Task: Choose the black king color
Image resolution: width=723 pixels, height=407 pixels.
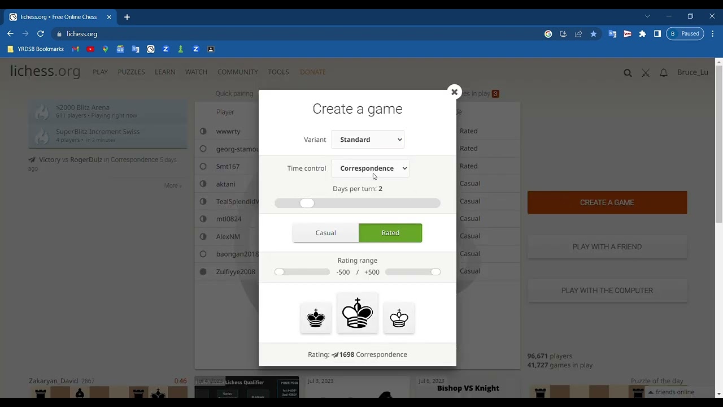Action: [x=316, y=318]
